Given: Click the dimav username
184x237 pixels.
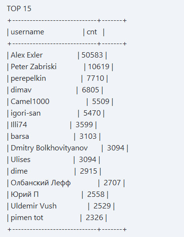Looking at the screenshot, I should [x=21, y=90].
